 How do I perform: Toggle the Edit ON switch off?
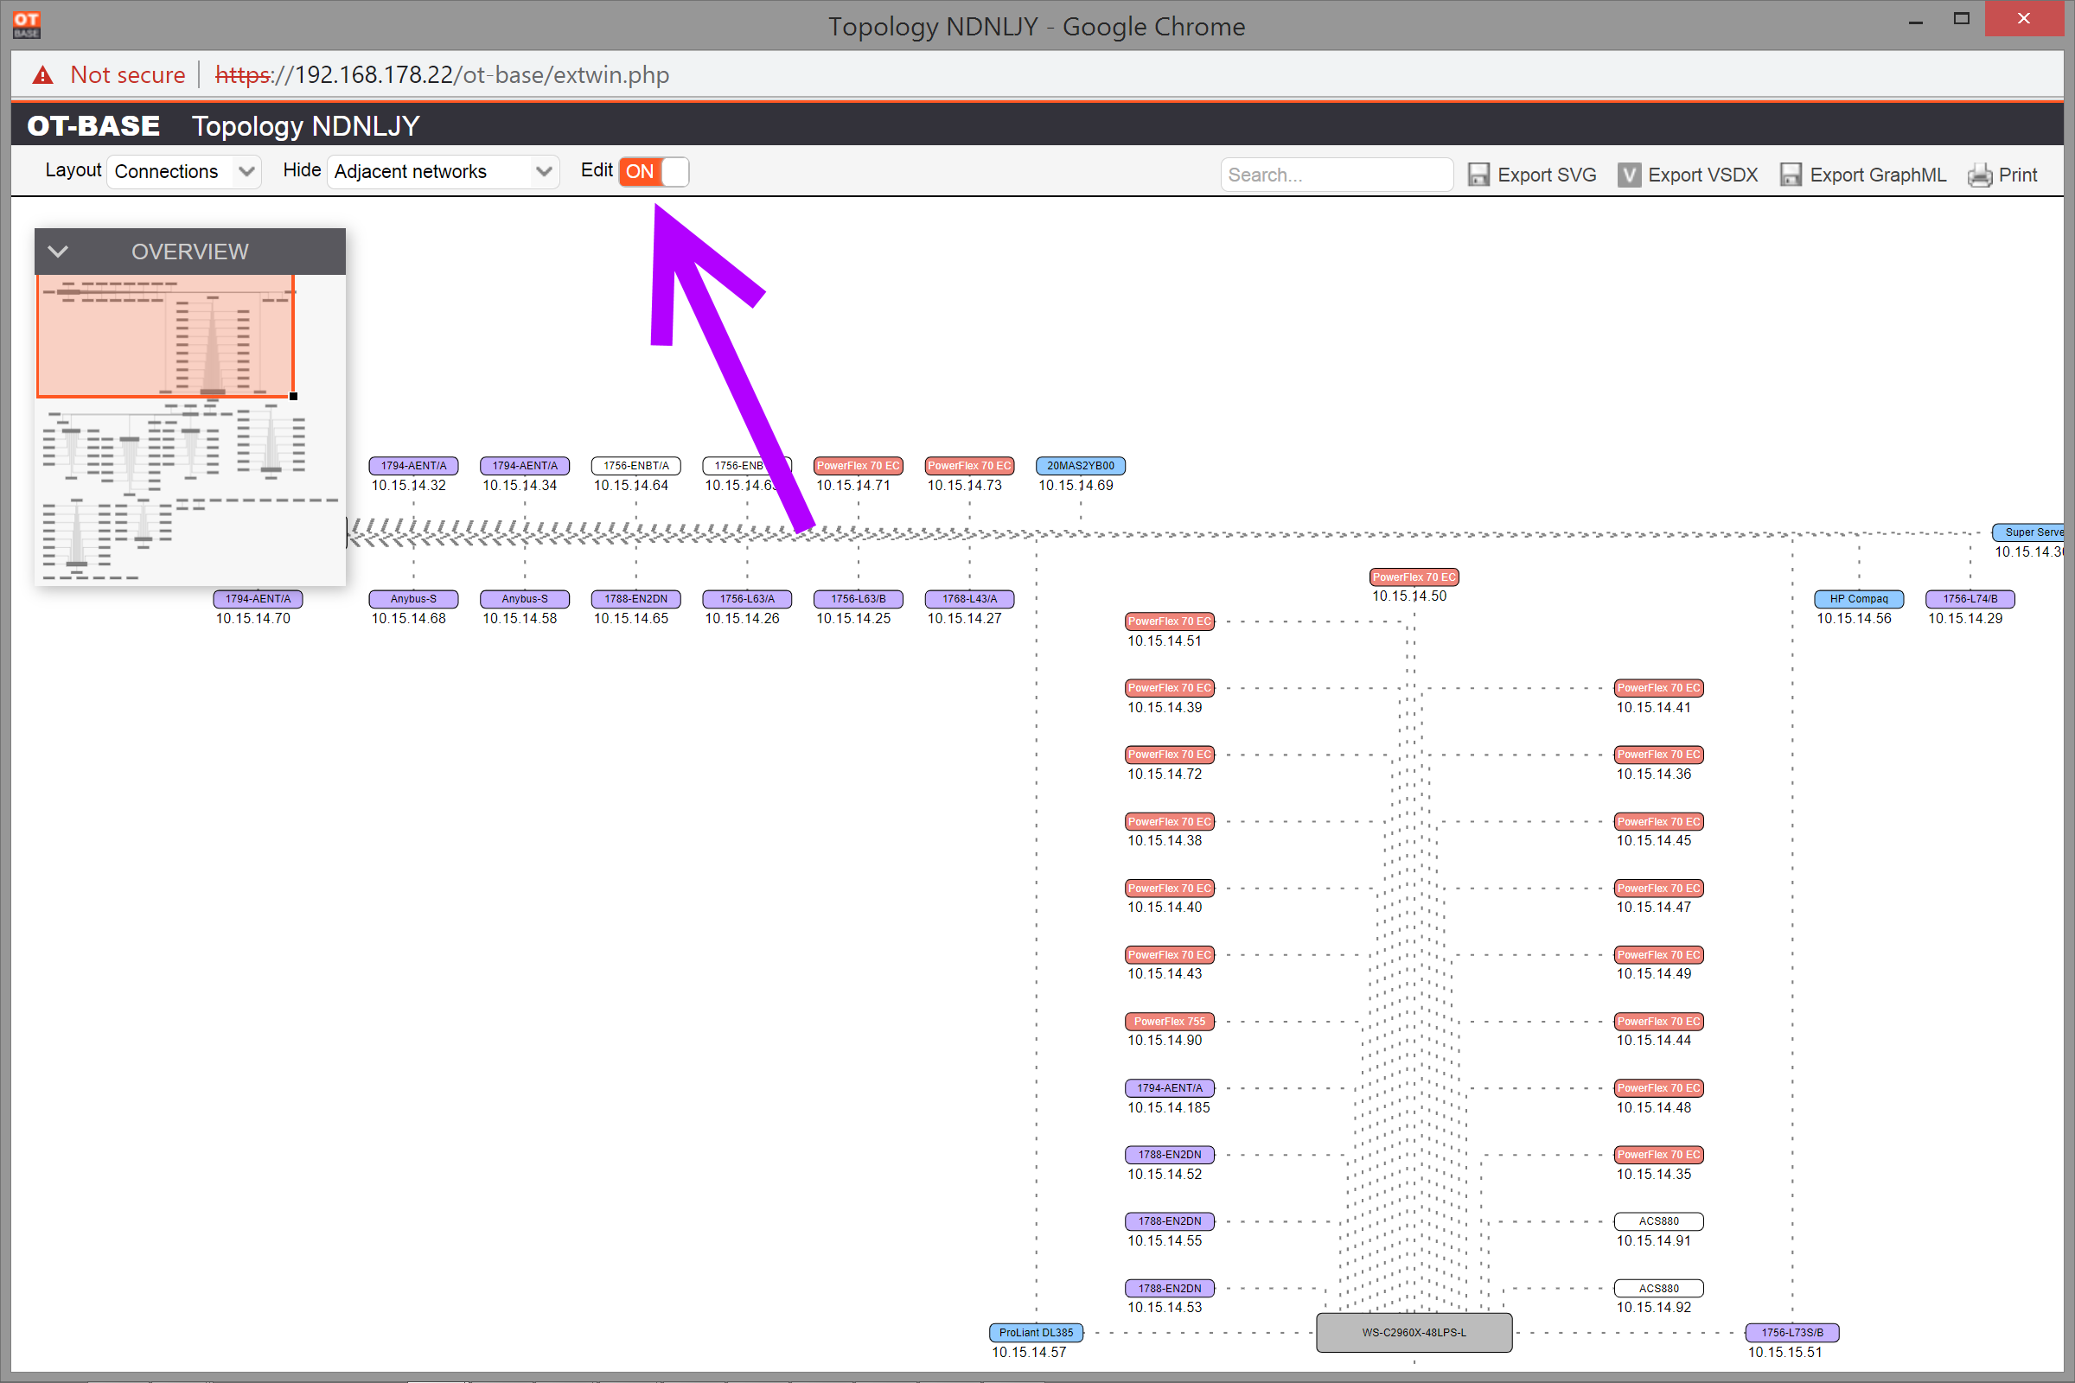[x=654, y=171]
